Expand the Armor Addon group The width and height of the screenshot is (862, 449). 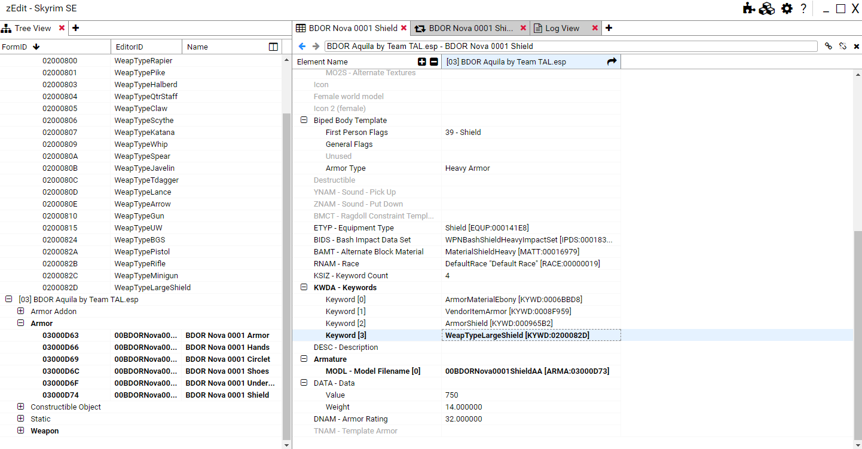click(20, 311)
